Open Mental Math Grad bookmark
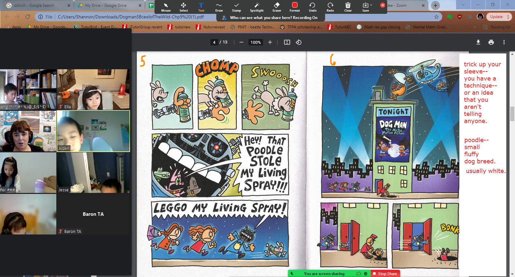 point(427,27)
